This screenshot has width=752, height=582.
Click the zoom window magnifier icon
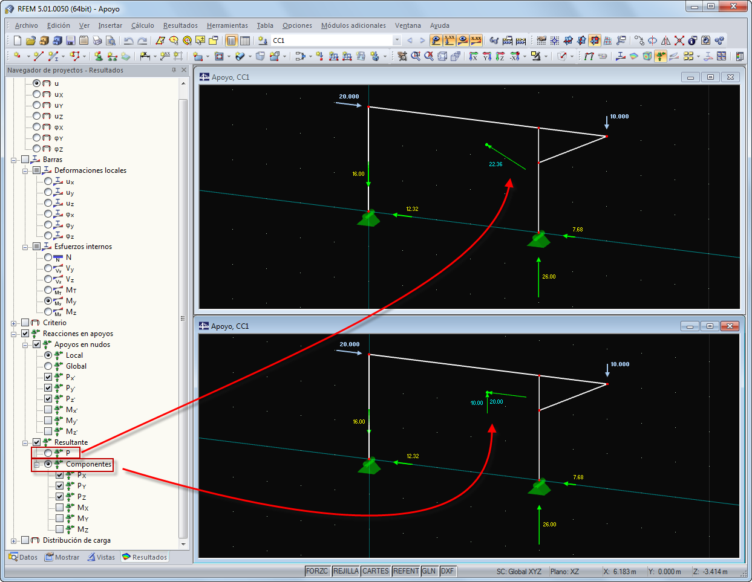416,56
